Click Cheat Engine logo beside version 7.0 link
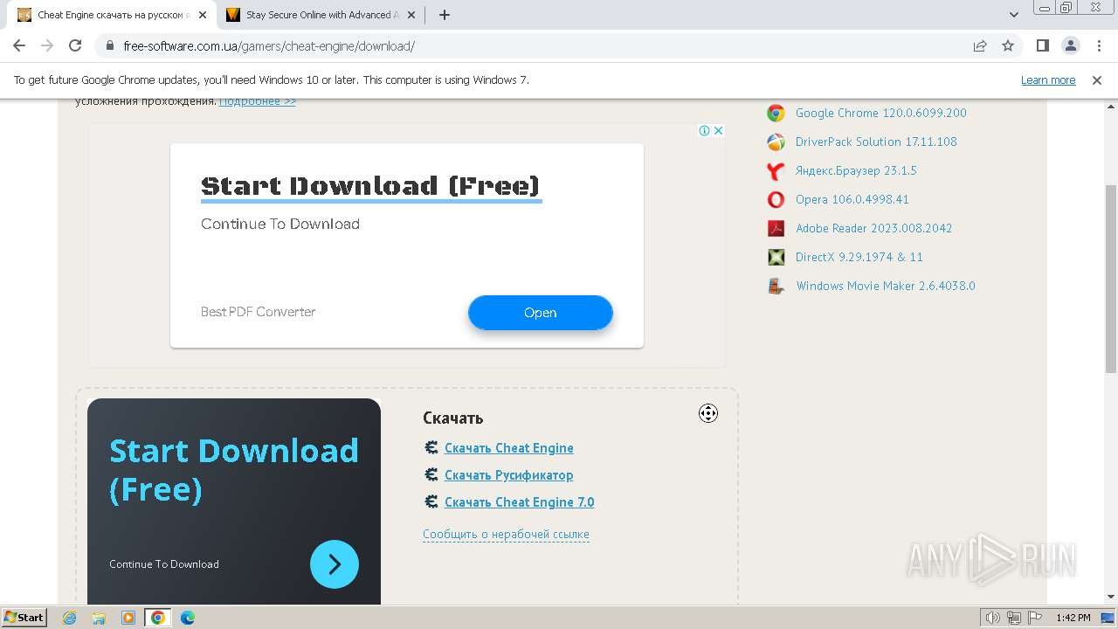Screen dimensions: 1118x629 coord(431,501)
